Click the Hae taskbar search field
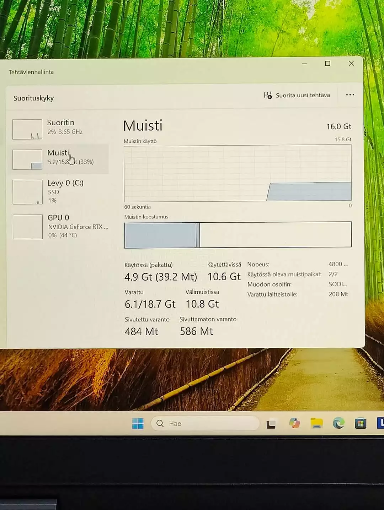 point(205,423)
